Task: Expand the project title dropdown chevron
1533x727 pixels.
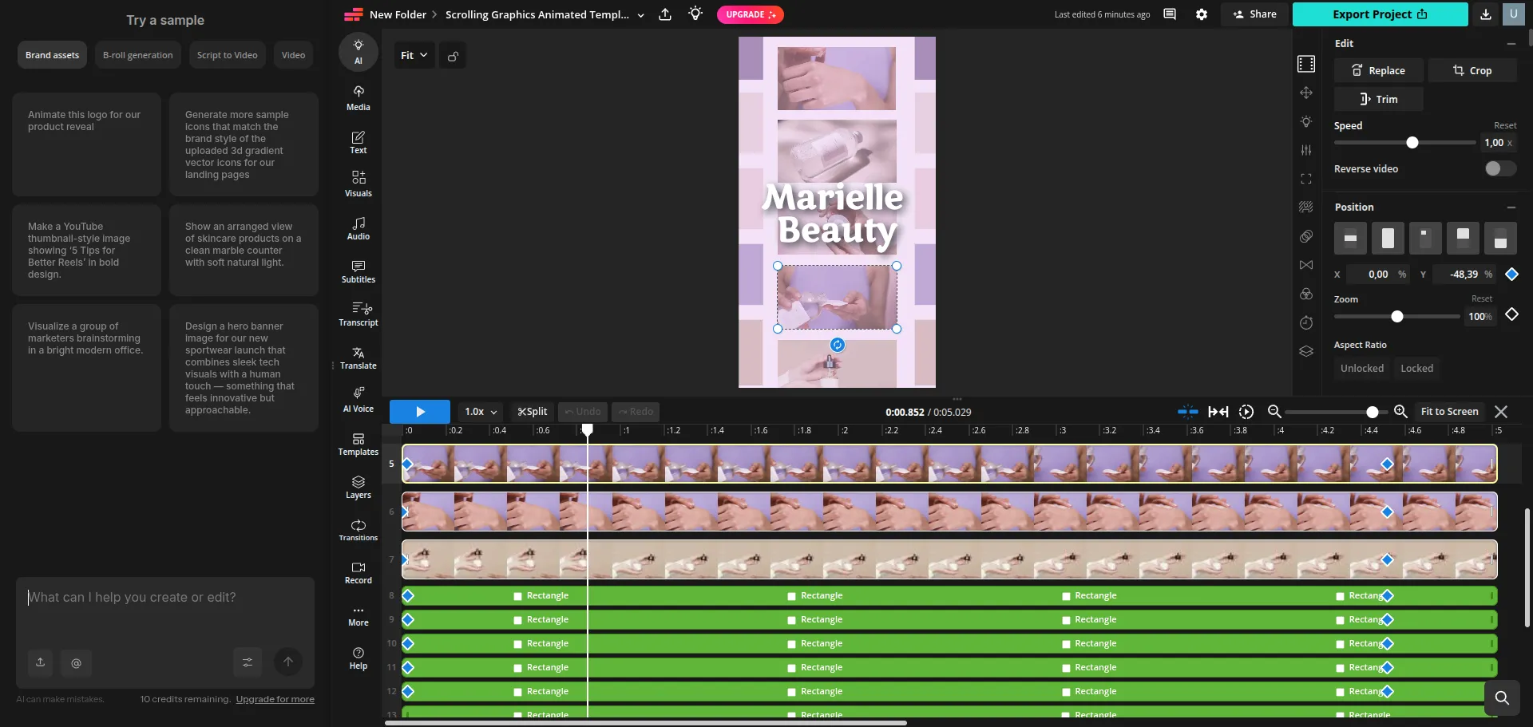Action: (640, 15)
